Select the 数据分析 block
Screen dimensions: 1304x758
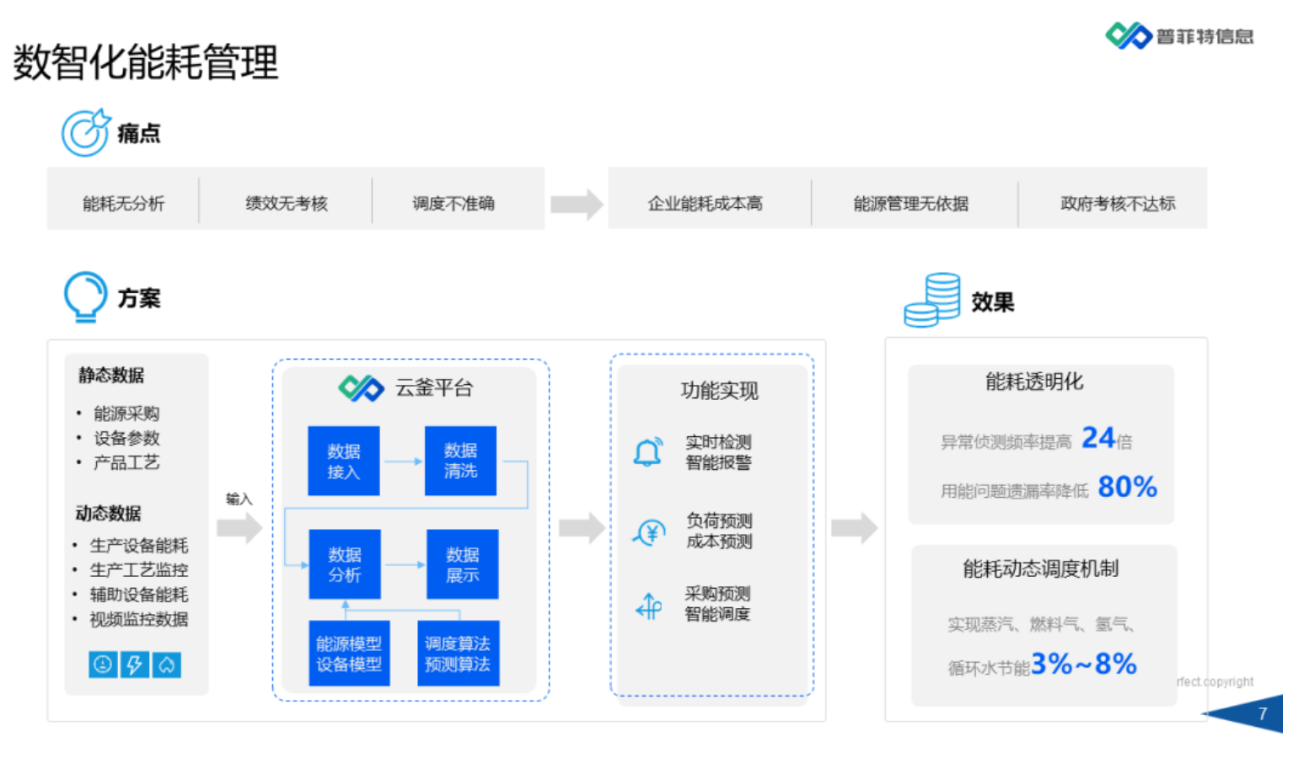coord(346,563)
